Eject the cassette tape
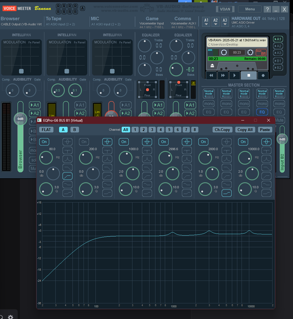293x319 pixels. coord(212,66)
